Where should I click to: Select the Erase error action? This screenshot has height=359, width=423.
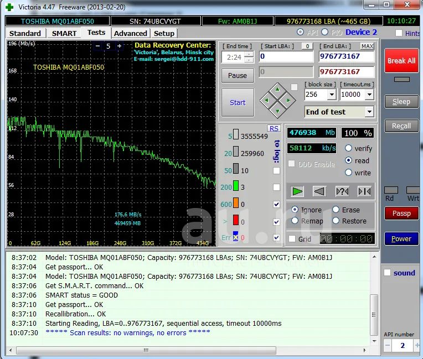point(336,210)
